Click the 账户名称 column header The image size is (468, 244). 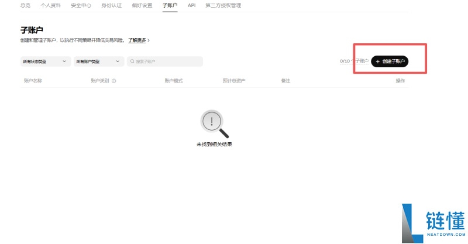pos(33,81)
